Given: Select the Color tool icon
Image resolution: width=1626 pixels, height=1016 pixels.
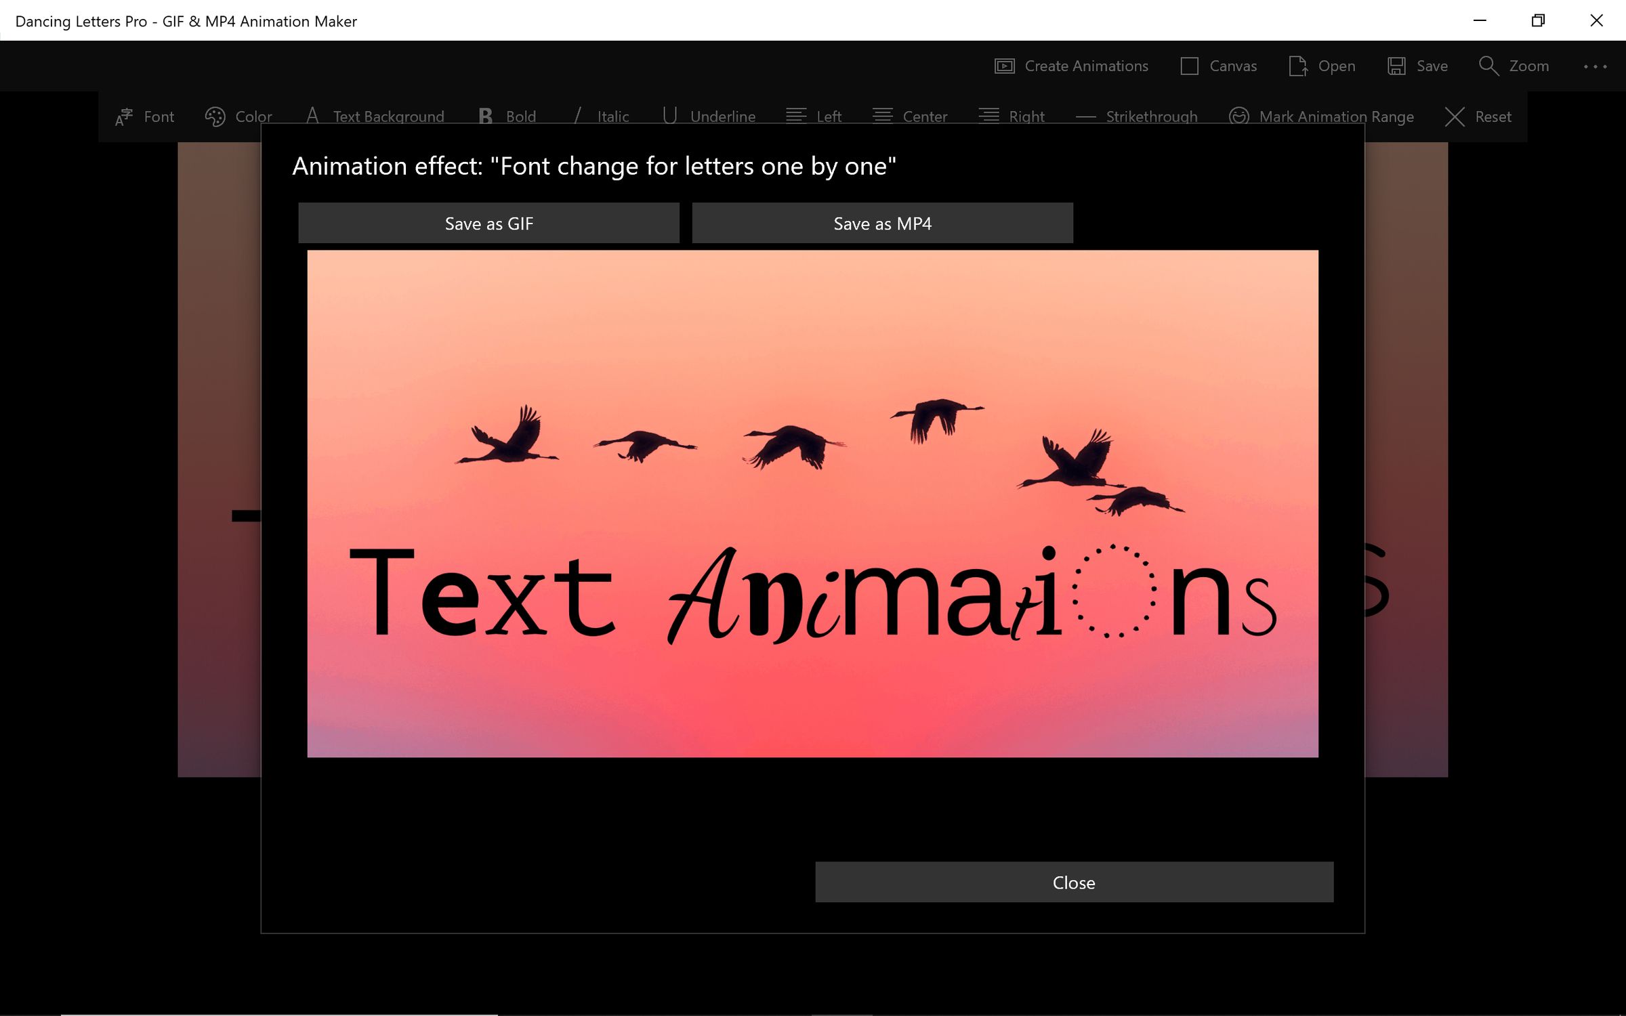Looking at the screenshot, I should (215, 116).
